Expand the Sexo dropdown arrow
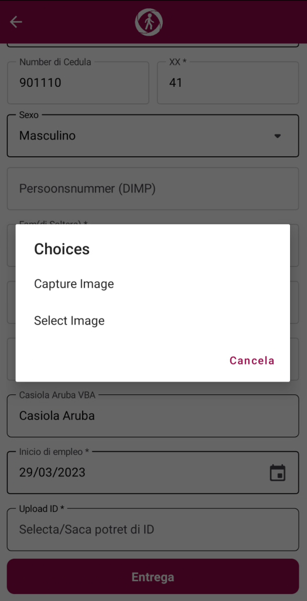Viewport: 307px width, 601px height. coord(278,136)
